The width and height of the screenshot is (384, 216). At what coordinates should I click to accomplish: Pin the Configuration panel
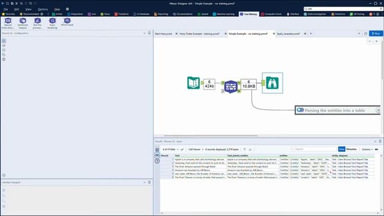pyautogui.click(x=149, y=33)
